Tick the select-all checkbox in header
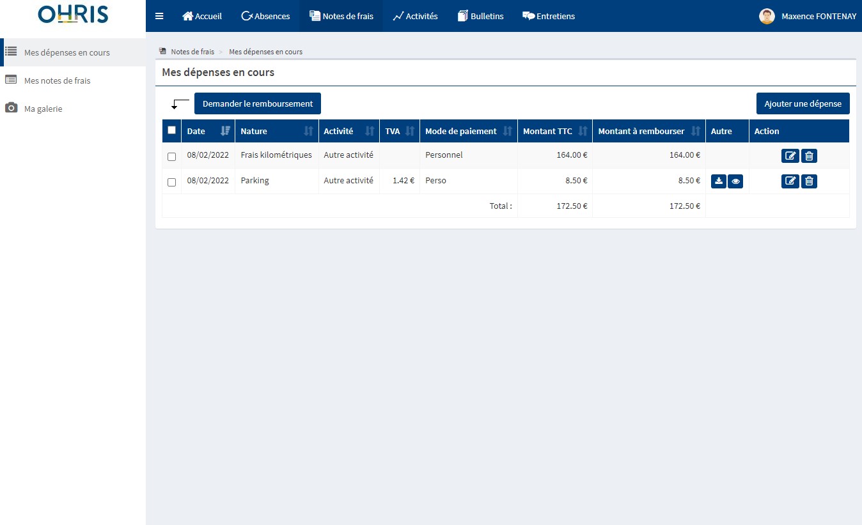The width and height of the screenshot is (862, 525). click(x=171, y=130)
